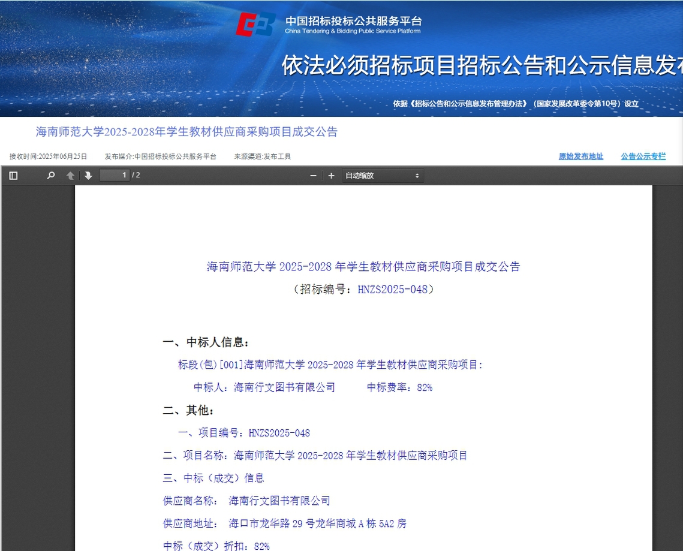683x551 pixels.
Task: Click the 接收时间 2025年06月25日 text
Action: 48,156
